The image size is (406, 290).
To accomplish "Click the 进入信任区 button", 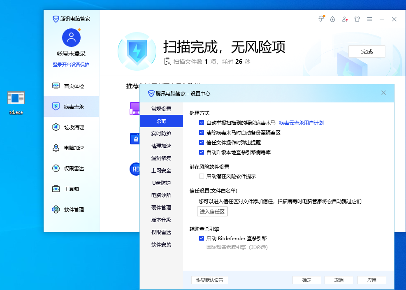I will [x=212, y=212].
